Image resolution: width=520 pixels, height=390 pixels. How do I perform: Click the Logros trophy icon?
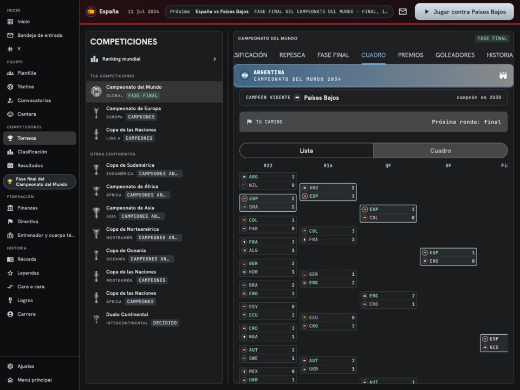coord(10,301)
